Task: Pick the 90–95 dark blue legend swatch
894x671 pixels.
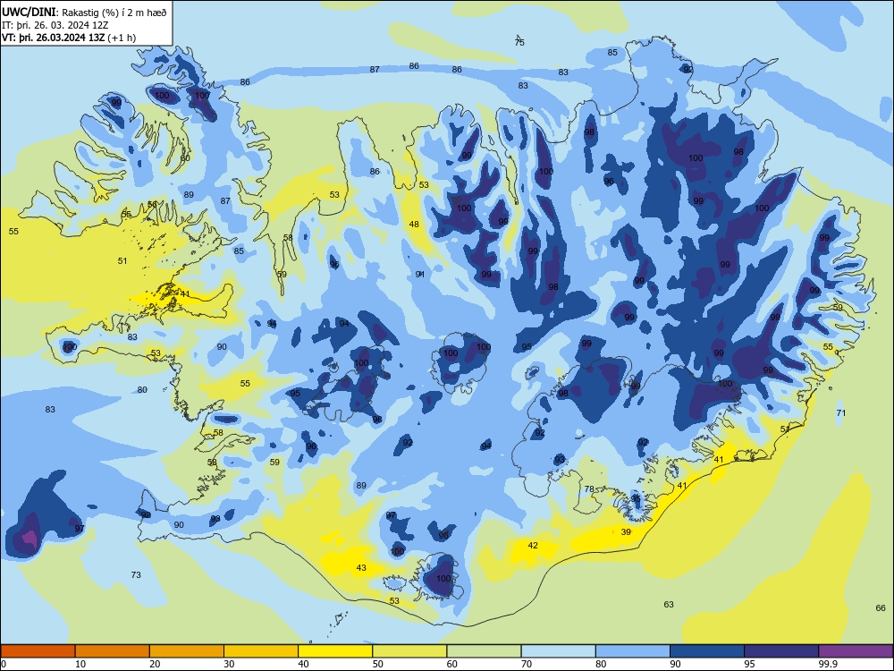Action: pyautogui.click(x=707, y=651)
